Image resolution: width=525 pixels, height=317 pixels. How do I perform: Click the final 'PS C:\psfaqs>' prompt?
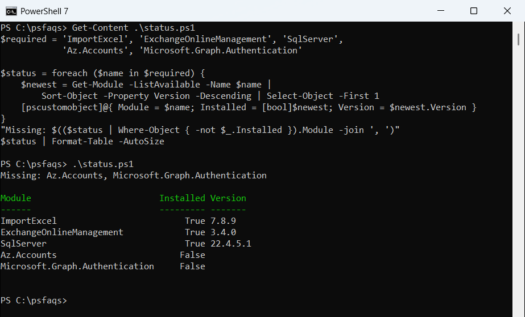34,301
